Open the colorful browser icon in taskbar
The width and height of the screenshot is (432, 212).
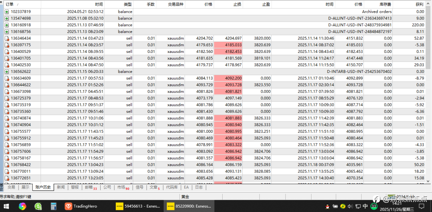point(23,206)
